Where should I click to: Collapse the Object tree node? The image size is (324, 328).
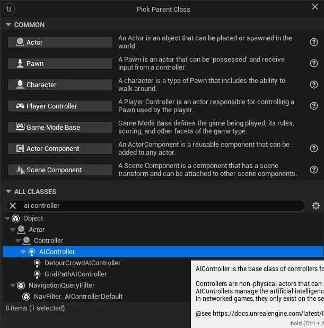[x=7, y=218]
